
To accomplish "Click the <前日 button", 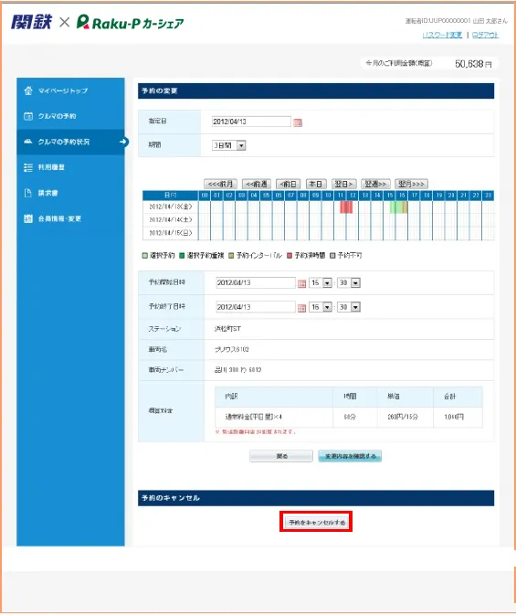I will 289,184.
